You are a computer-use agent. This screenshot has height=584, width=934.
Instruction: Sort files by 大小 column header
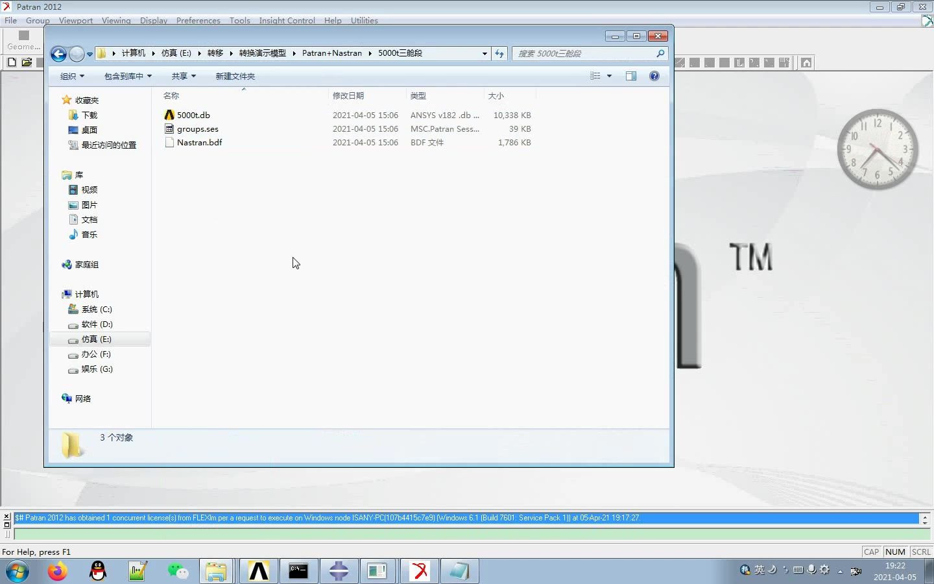tap(496, 95)
